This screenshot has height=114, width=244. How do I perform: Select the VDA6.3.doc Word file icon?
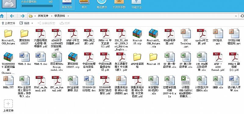24,57
